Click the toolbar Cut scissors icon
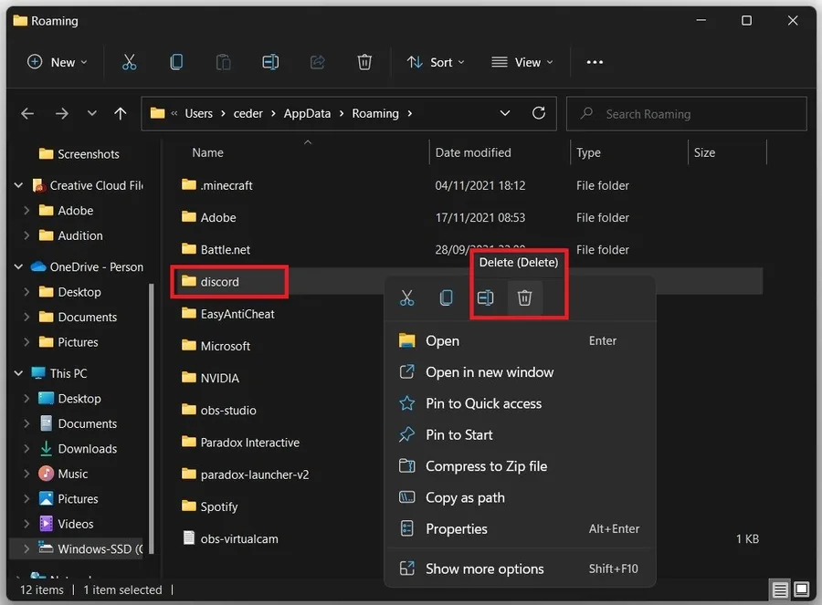822x605 pixels. click(x=129, y=62)
